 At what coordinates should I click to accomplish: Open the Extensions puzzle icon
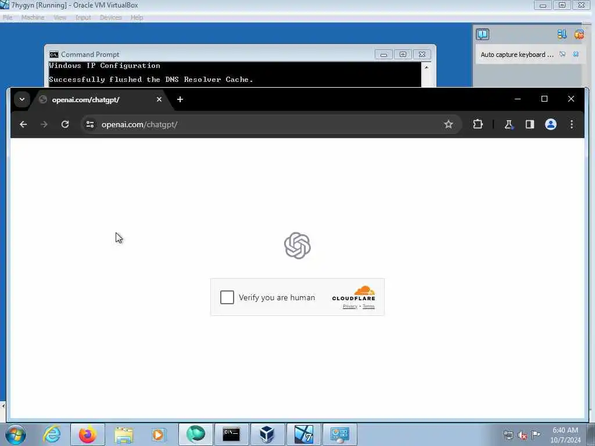(478, 124)
